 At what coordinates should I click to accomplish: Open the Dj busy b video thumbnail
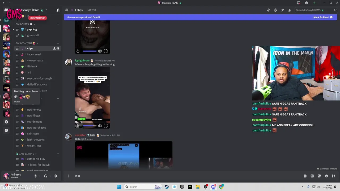coord(124,155)
